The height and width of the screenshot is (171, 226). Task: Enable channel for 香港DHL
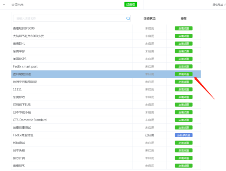[x=183, y=44]
